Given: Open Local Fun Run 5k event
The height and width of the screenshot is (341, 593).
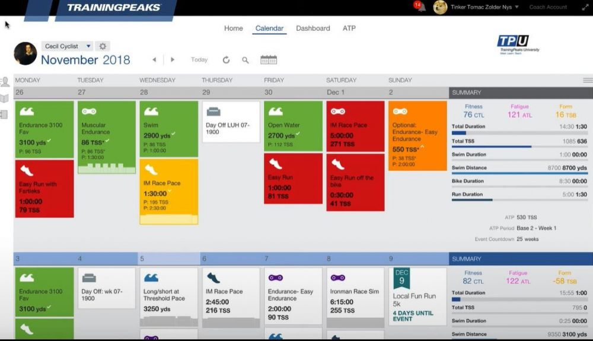Looking at the screenshot, I should [x=417, y=297].
